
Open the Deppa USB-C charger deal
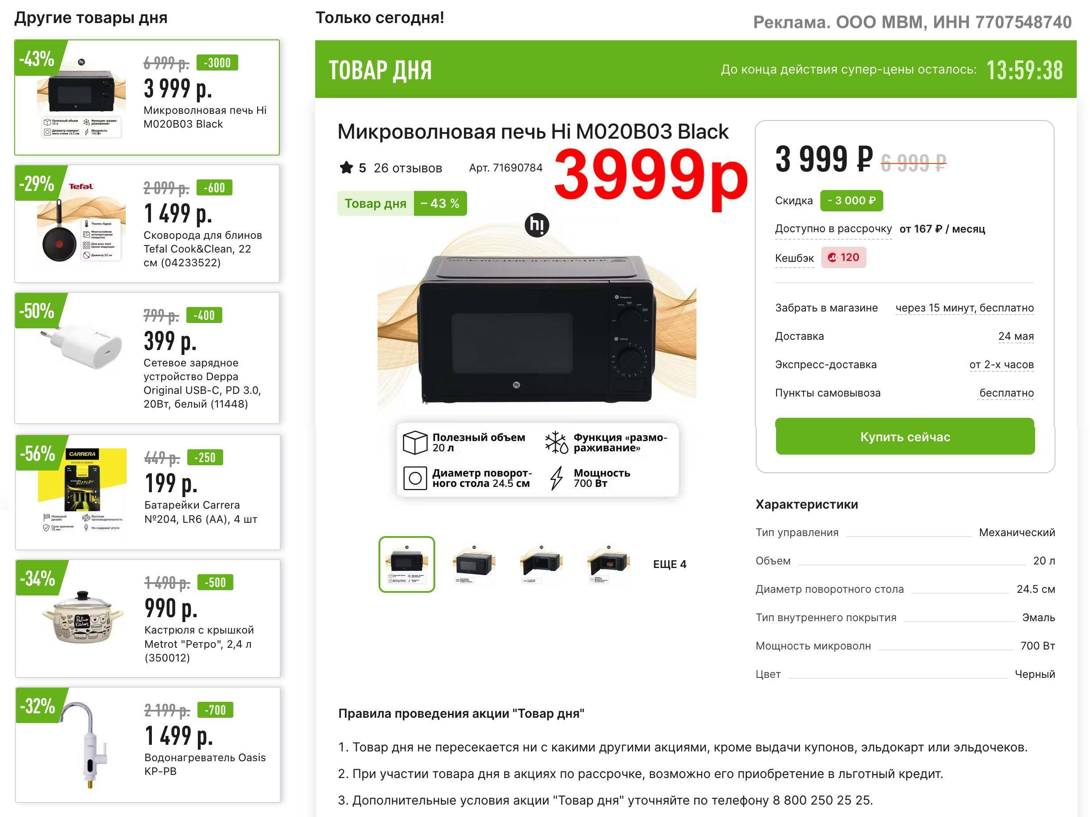click(x=147, y=358)
